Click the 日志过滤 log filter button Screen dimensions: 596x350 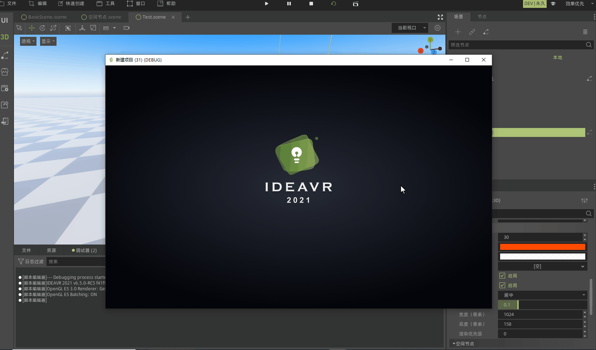pos(31,262)
